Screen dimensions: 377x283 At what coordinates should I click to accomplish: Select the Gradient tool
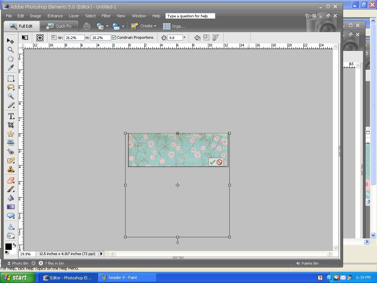(11, 207)
